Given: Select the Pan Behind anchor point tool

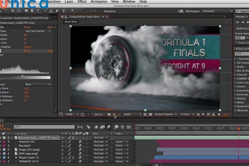Looking at the screenshot, I should 19,11.
